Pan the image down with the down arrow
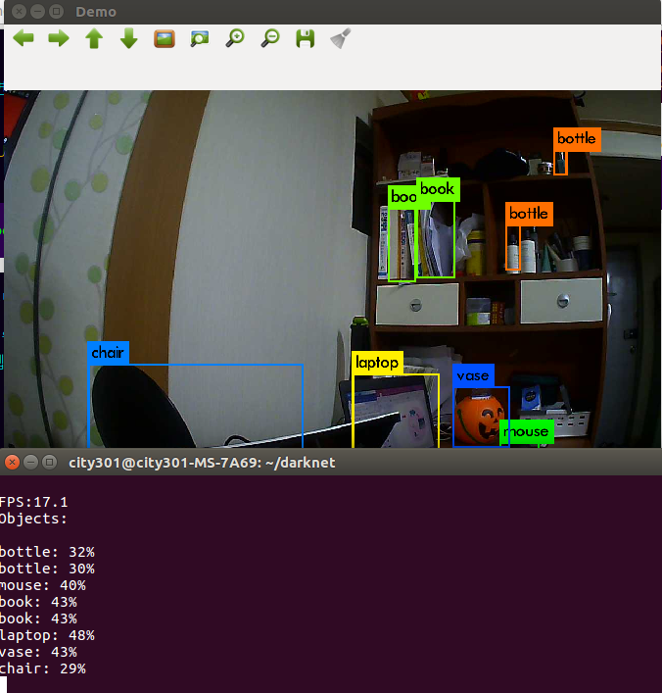This screenshot has width=662, height=693. pos(129,38)
